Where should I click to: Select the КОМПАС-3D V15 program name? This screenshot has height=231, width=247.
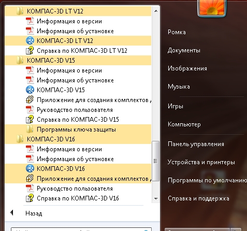61,90
